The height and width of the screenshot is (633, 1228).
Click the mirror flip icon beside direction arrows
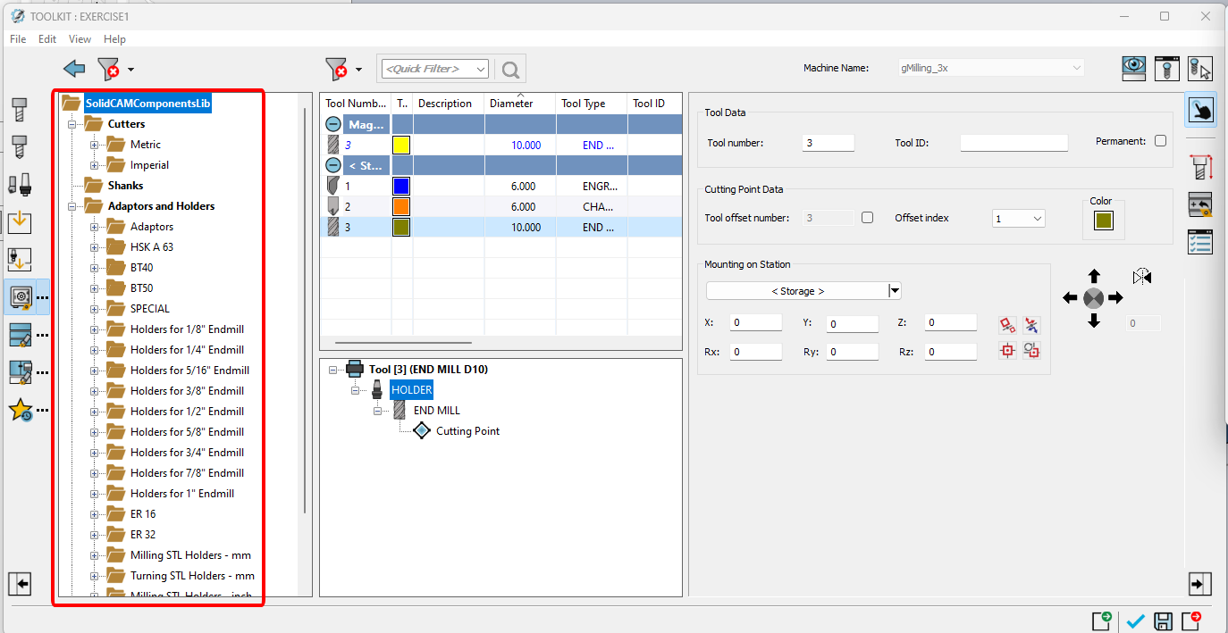click(x=1141, y=277)
